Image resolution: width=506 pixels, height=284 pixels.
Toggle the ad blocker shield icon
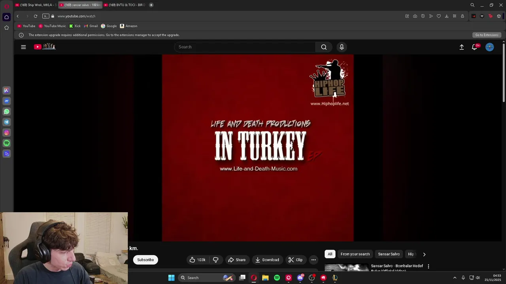(x=423, y=16)
